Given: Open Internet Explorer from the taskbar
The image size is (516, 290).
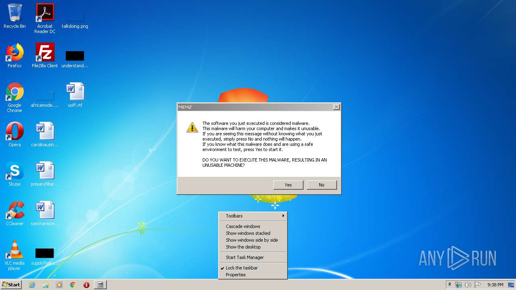Looking at the screenshot, I should click(32, 285).
